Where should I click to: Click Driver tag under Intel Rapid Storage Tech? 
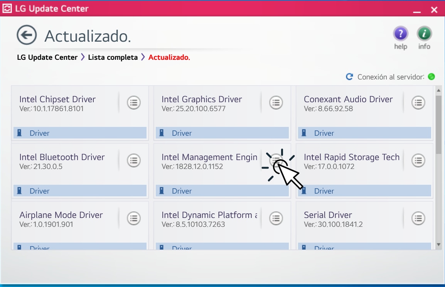tap(365, 191)
